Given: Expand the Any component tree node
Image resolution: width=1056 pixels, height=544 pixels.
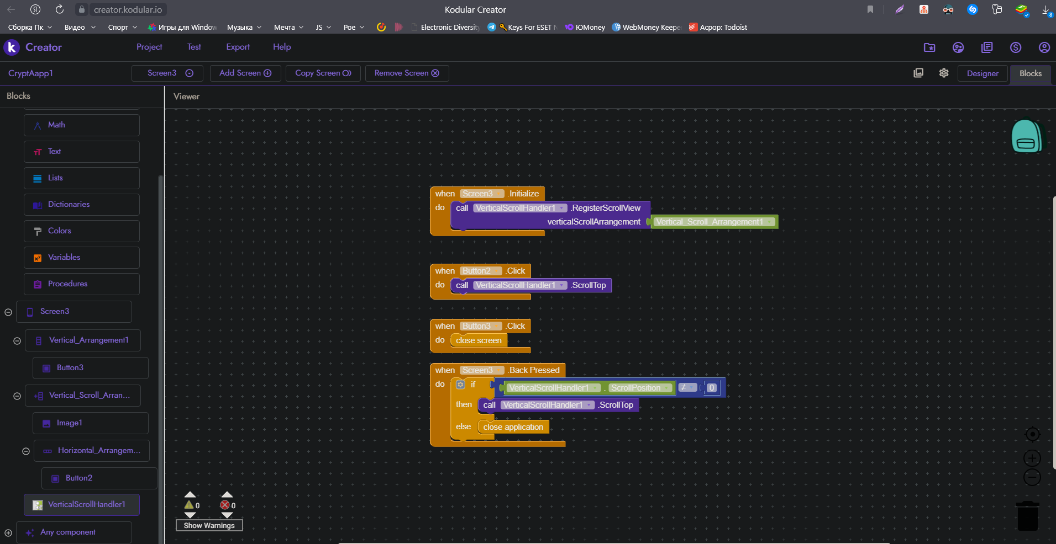Looking at the screenshot, I should (x=8, y=533).
